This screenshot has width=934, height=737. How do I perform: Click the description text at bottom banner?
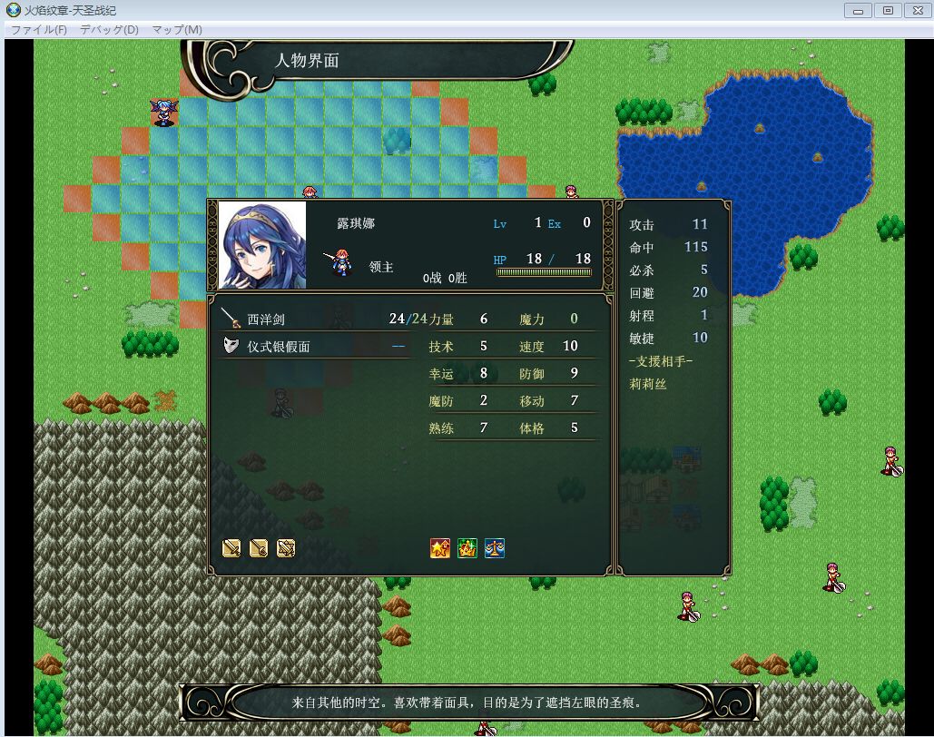click(467, 703)
